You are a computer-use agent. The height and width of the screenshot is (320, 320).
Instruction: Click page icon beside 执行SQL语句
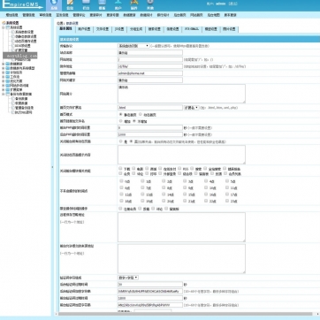coord(13,112)
